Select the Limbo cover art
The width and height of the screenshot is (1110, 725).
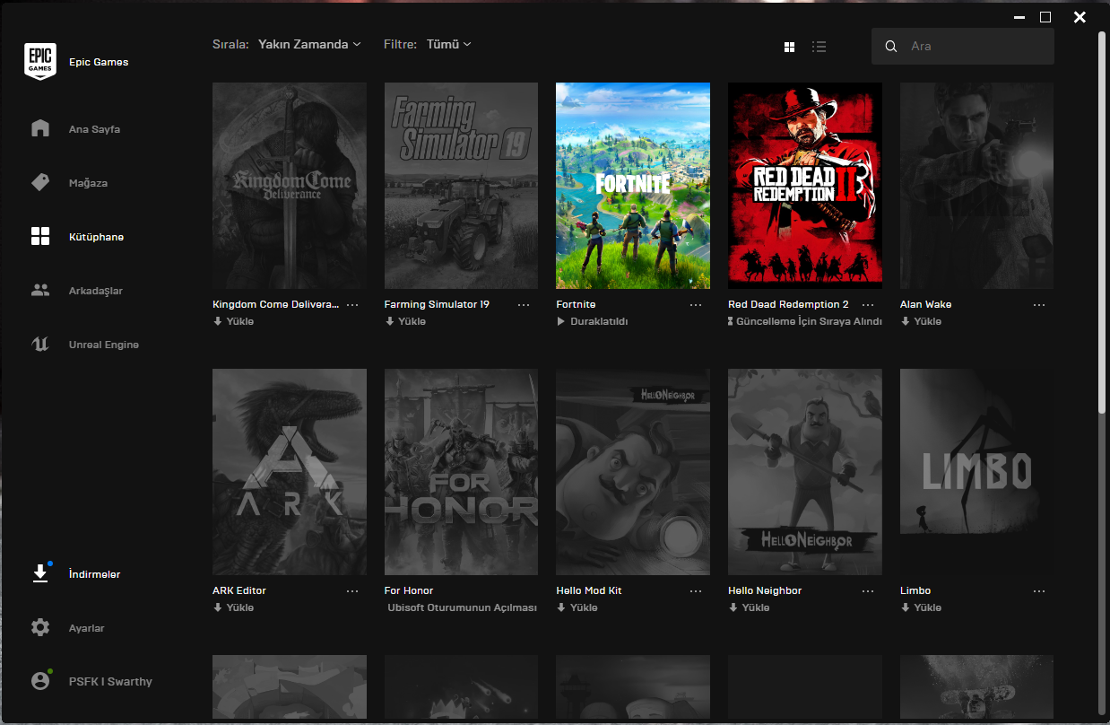click(976, 472)
